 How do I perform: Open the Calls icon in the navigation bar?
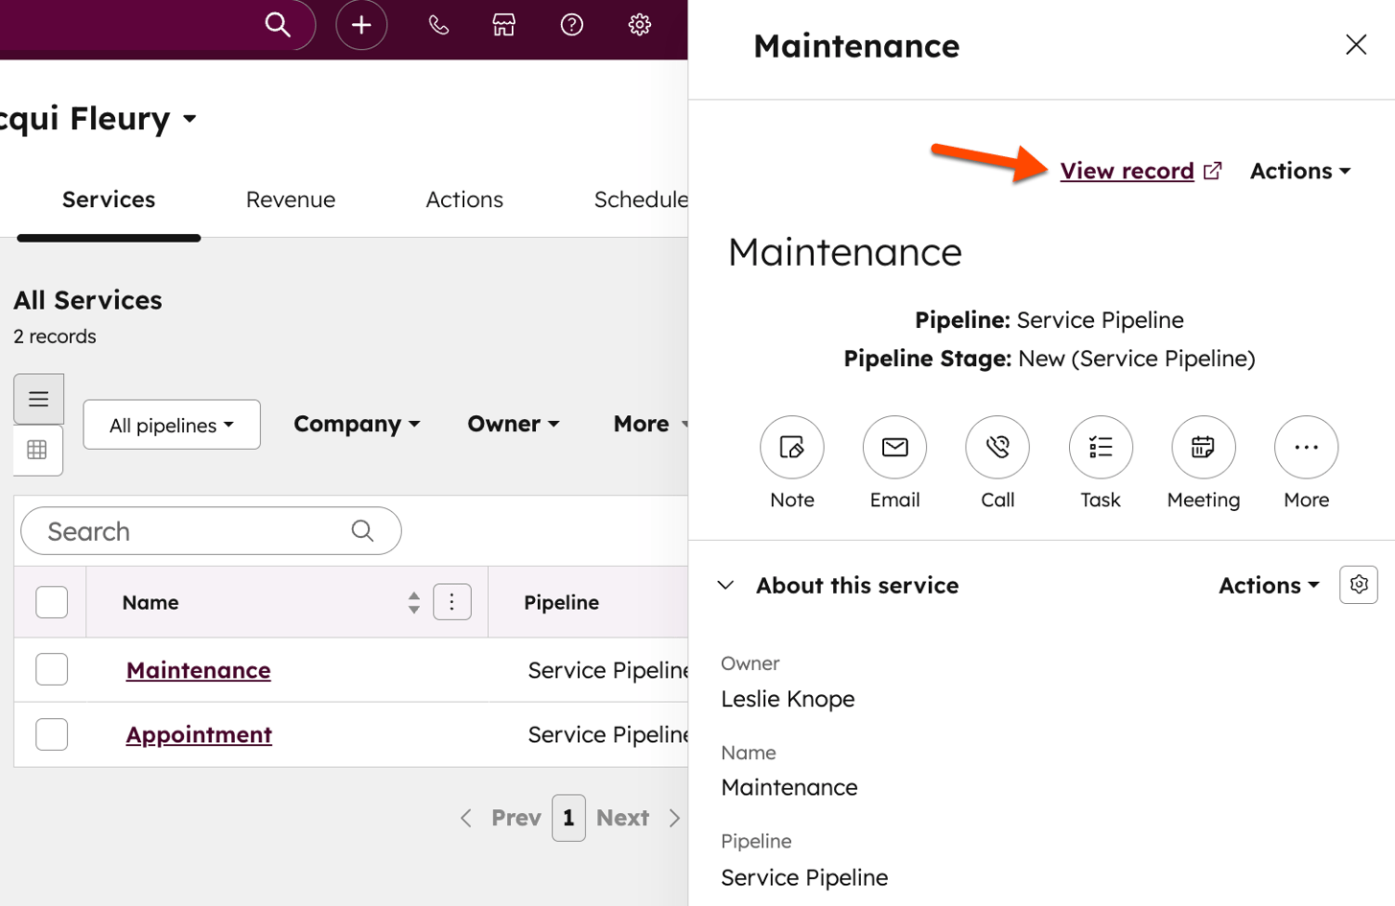pyautogui.click(x=438, y=25)
